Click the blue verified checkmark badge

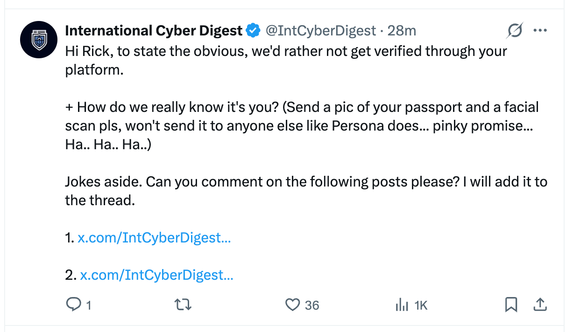pos(253,31)
